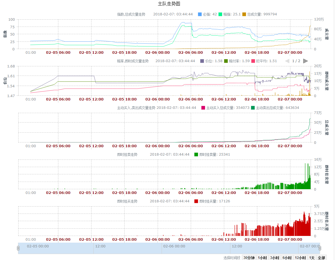
Task: Click the 总成交量: 999794 legend label
Action: click(262, 14)
